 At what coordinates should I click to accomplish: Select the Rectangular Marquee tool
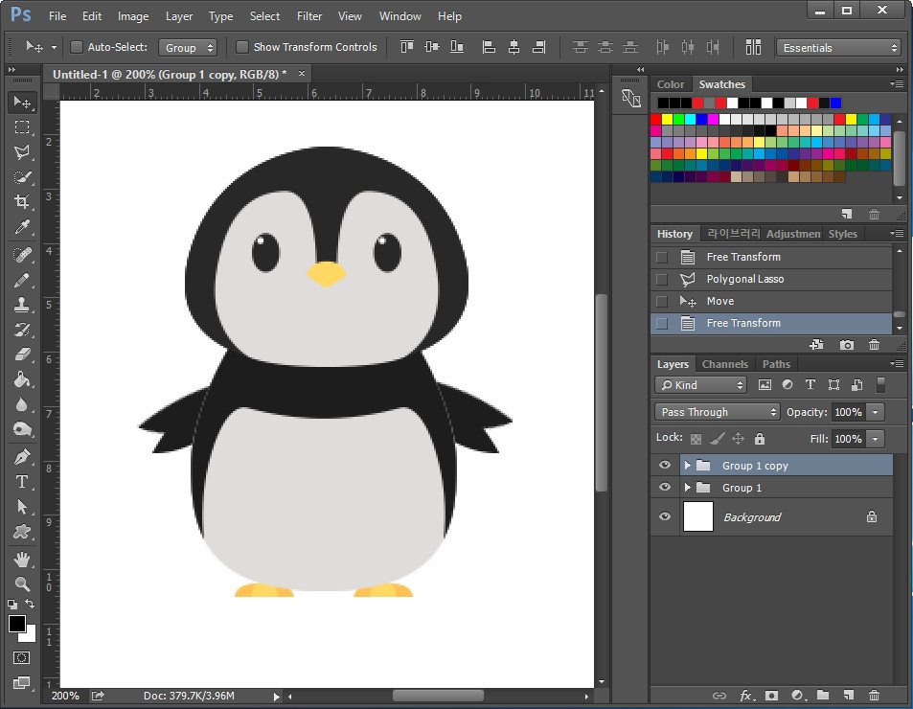click(22, 127)
